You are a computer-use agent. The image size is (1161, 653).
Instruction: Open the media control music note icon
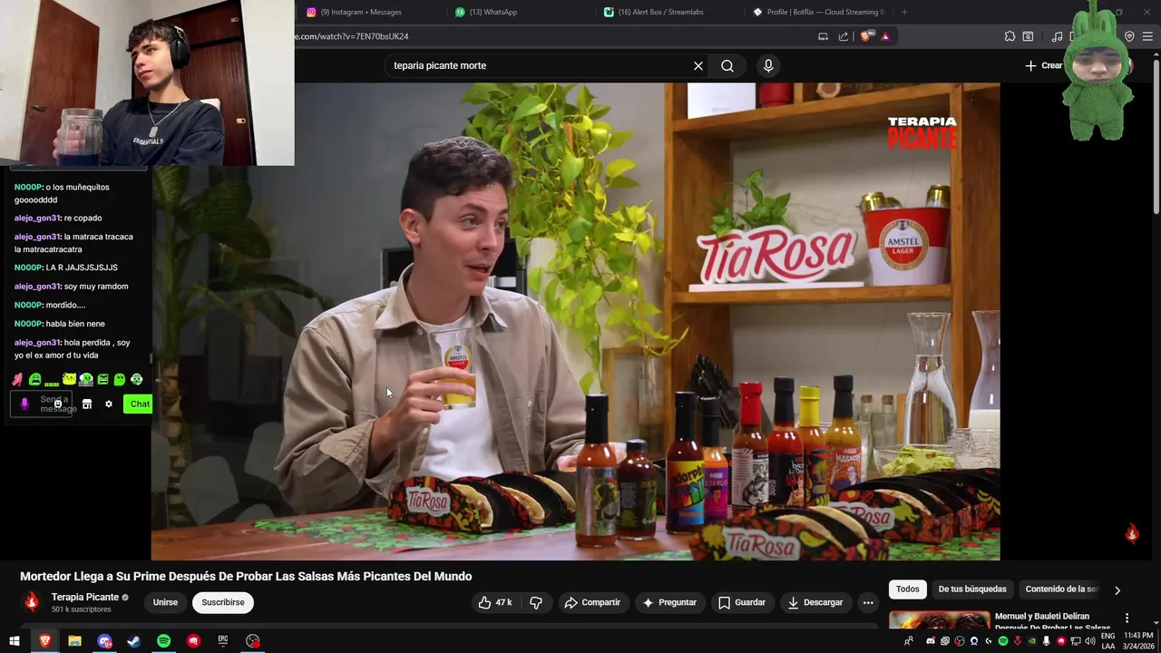(x=1057, y=36)
